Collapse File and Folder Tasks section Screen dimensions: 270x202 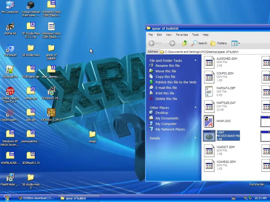pyautogui.click(x=195, y=60)
